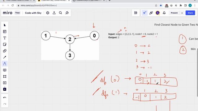Open integrations plug icon

[x=67, y=13]
